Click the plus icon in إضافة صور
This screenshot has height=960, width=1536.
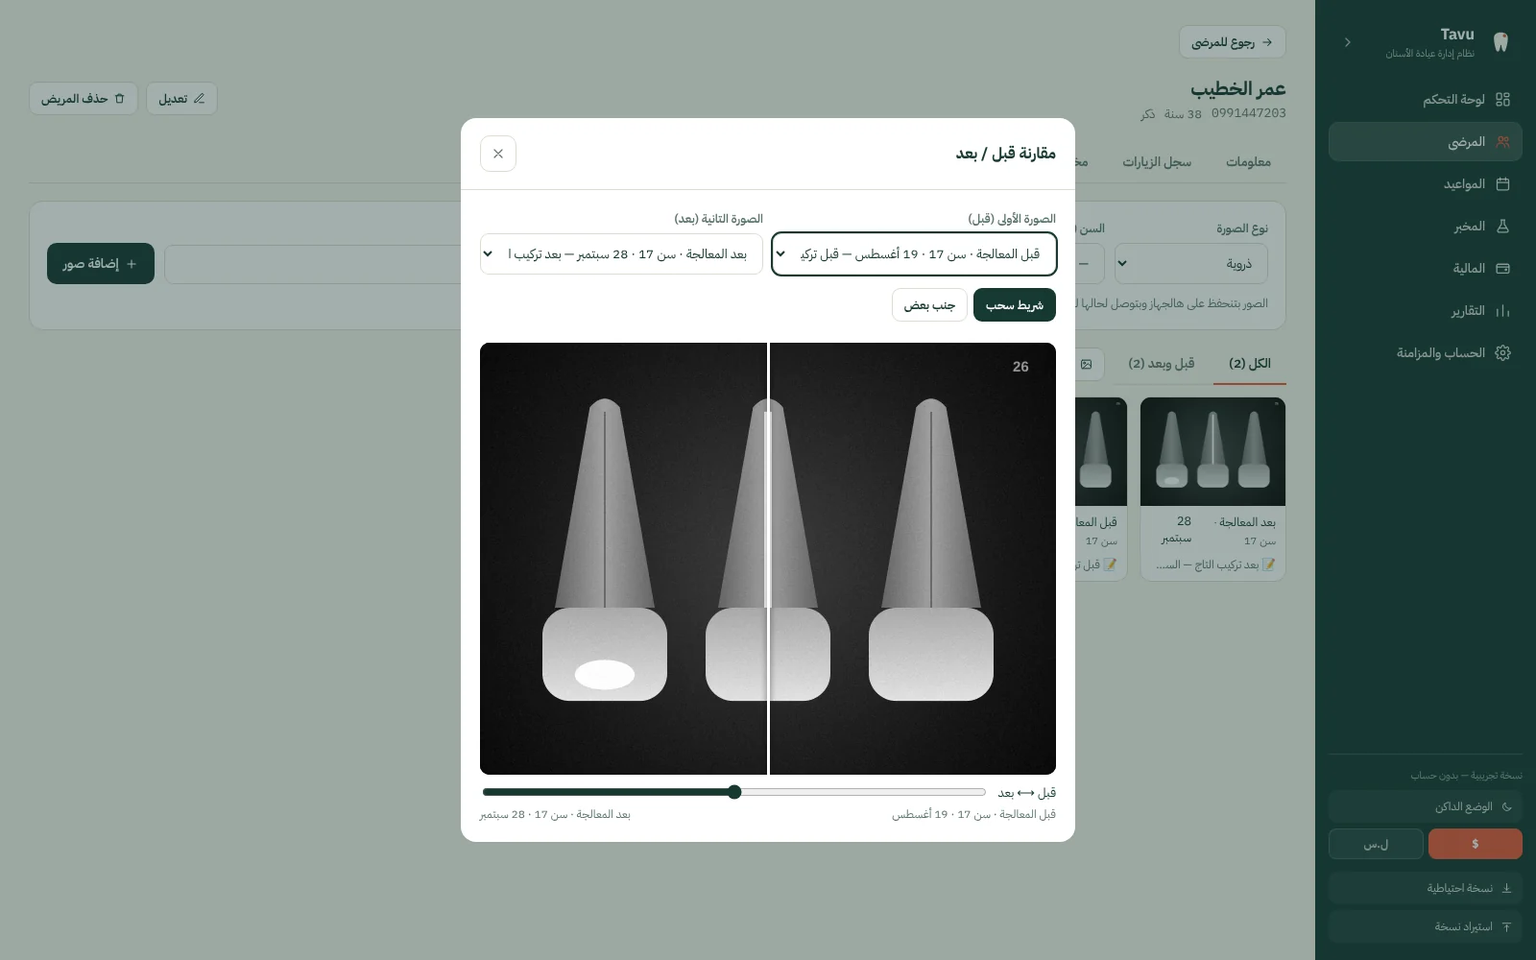132,263
